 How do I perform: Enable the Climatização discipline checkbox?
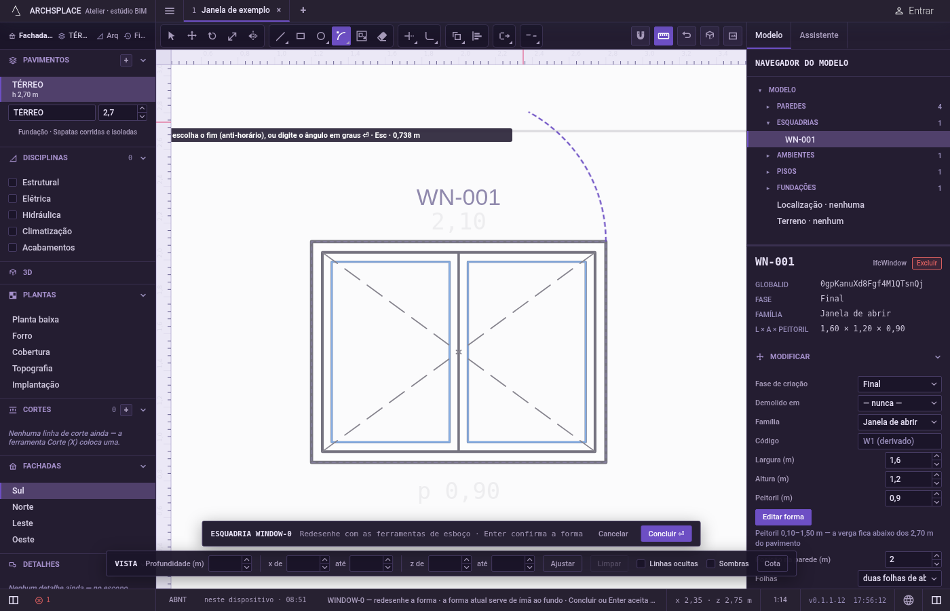[x=12, y=232]
